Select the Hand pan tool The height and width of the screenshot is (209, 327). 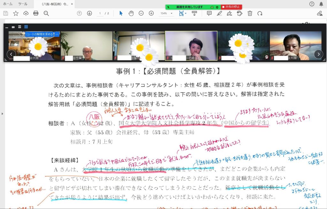131,13
